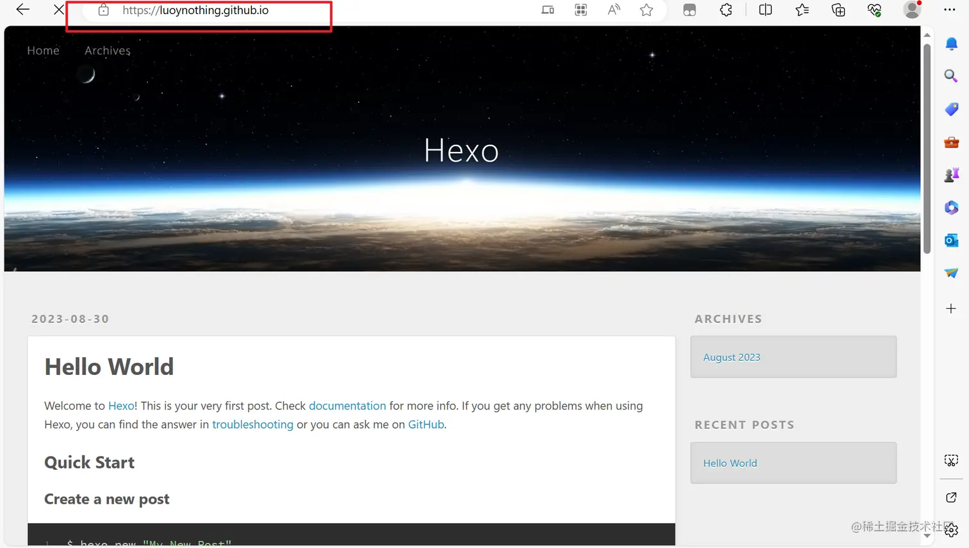Activate Read aloud icon
This screenshot has height=548, width=969.
(x=614, y=10)
